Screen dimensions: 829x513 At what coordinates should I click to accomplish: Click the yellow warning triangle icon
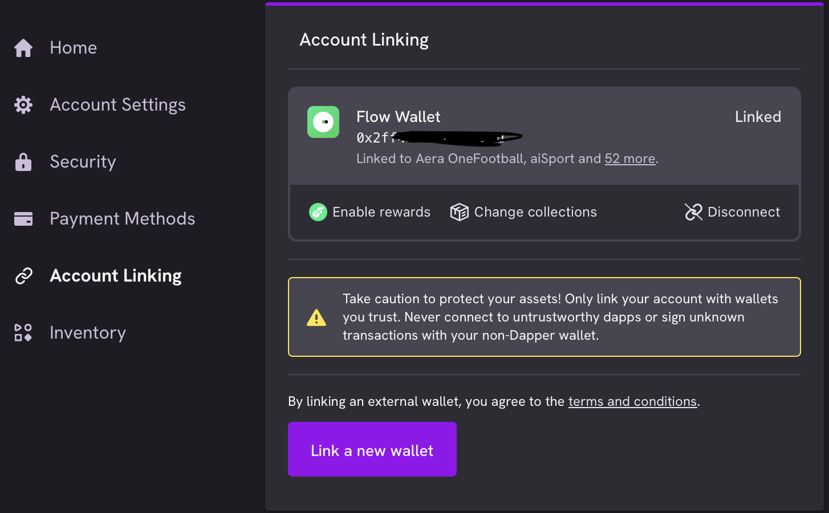pos(316,317)
